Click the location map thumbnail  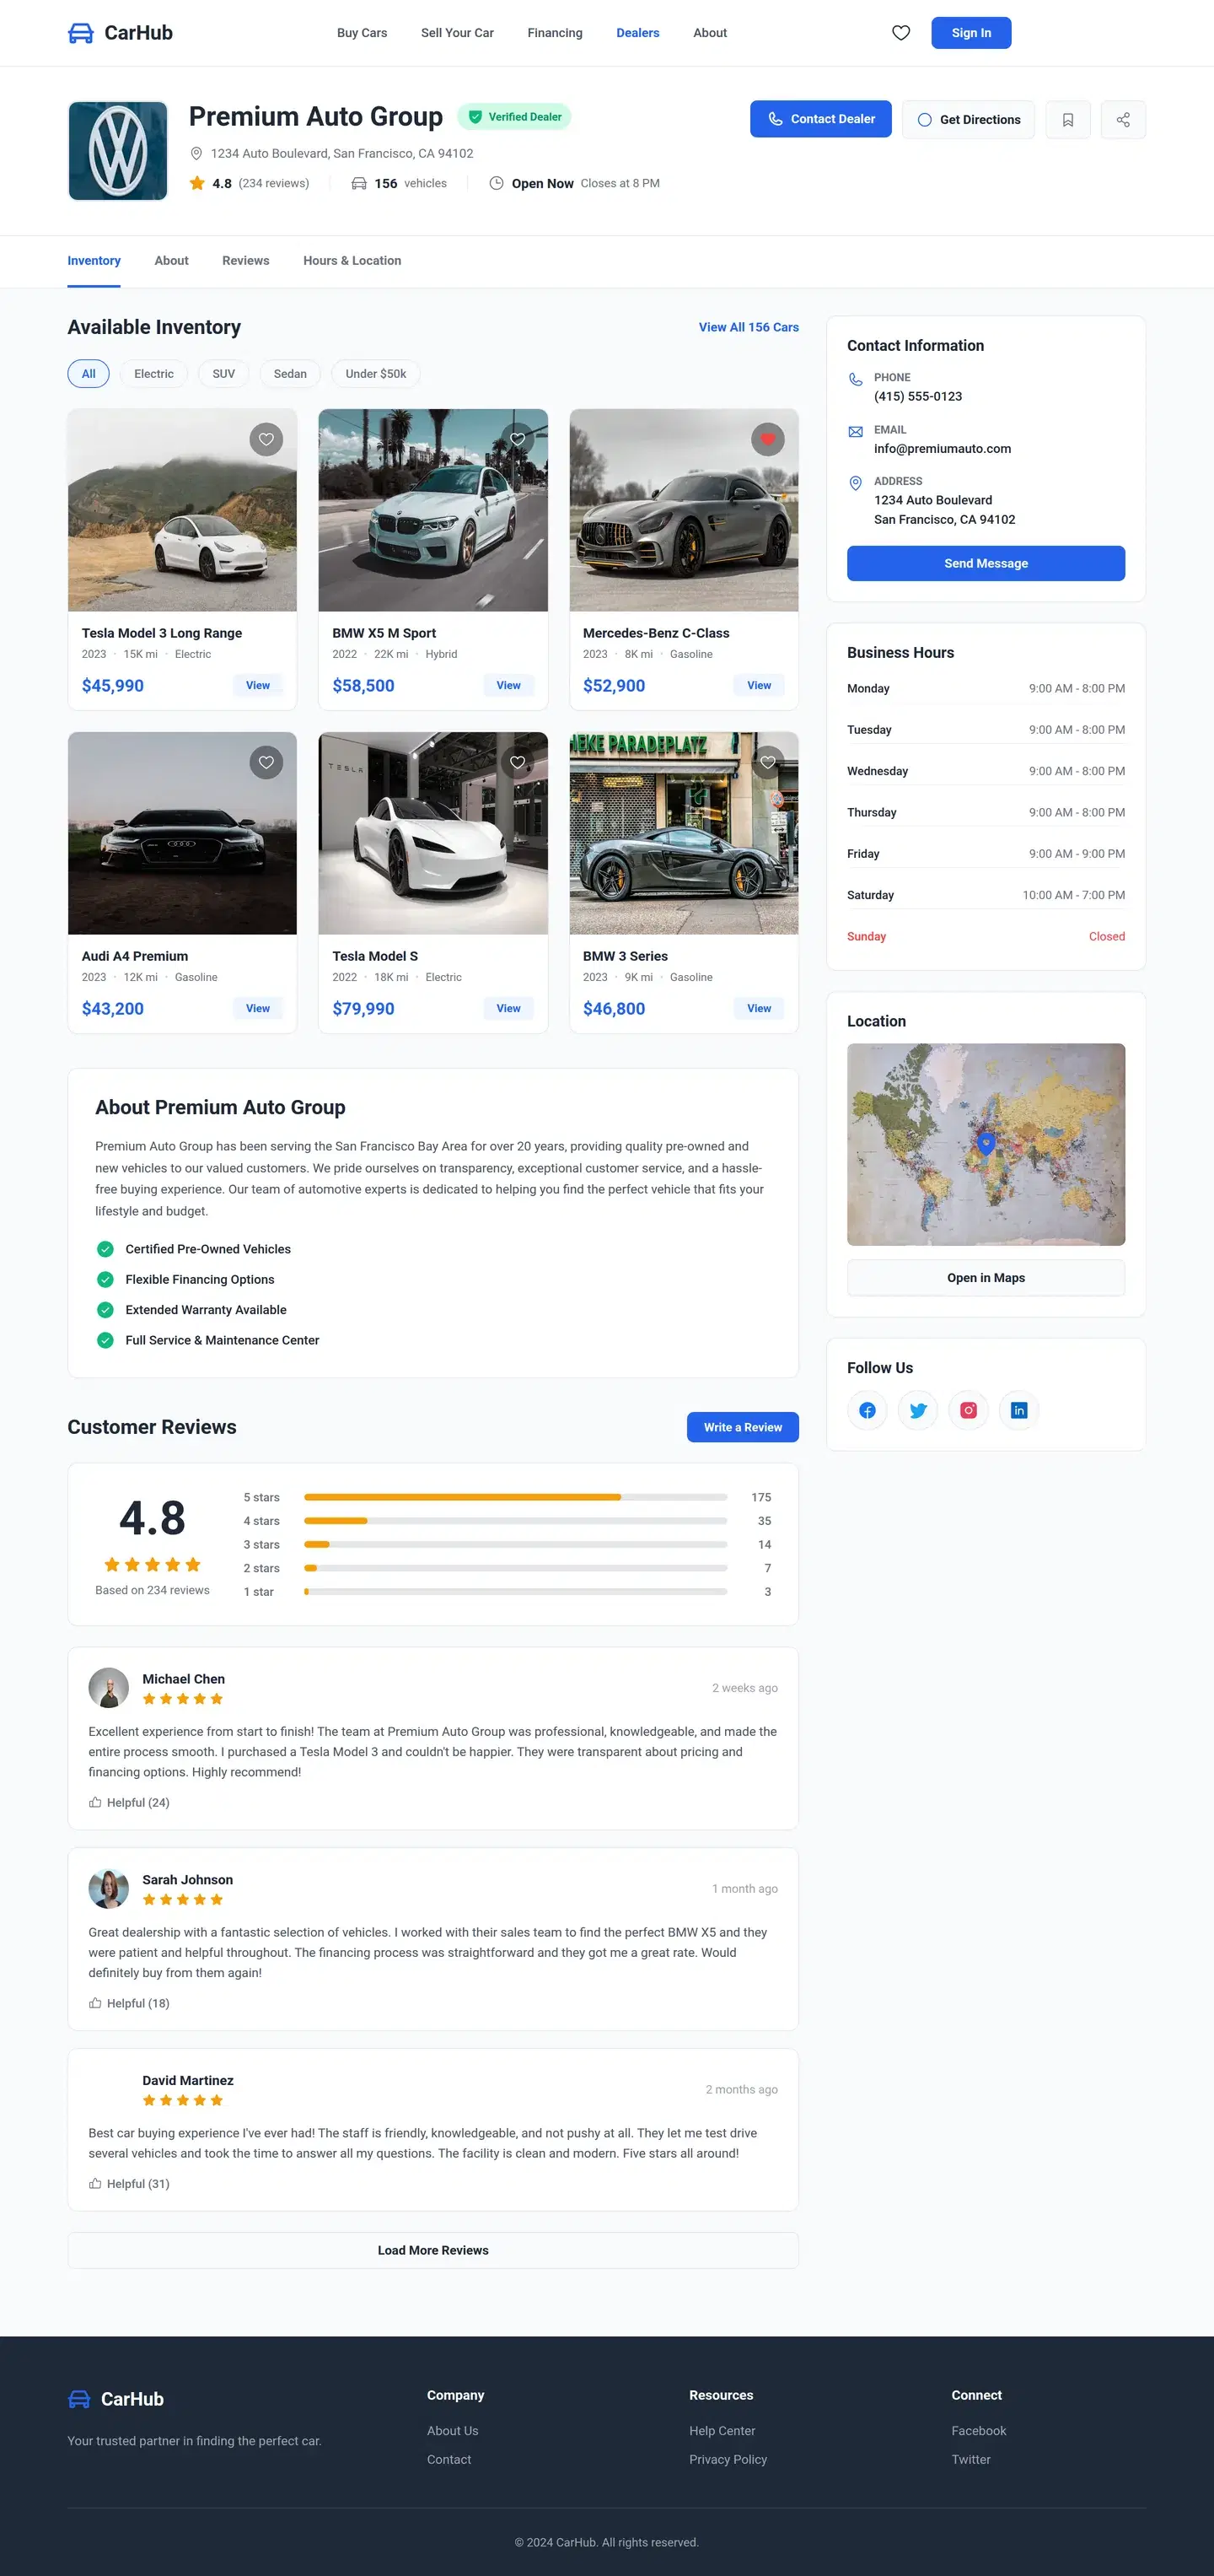click(x=986, y=1144)
